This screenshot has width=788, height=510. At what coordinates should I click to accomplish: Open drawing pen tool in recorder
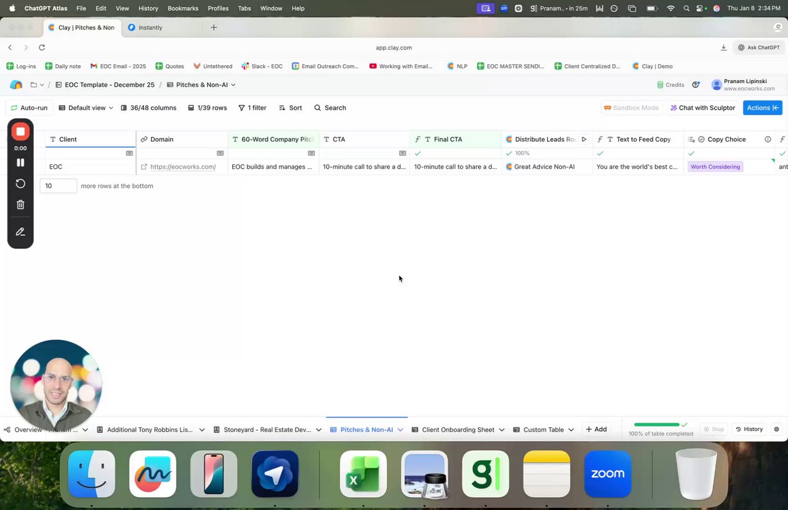pyautogui.click(x=20, y=232)
